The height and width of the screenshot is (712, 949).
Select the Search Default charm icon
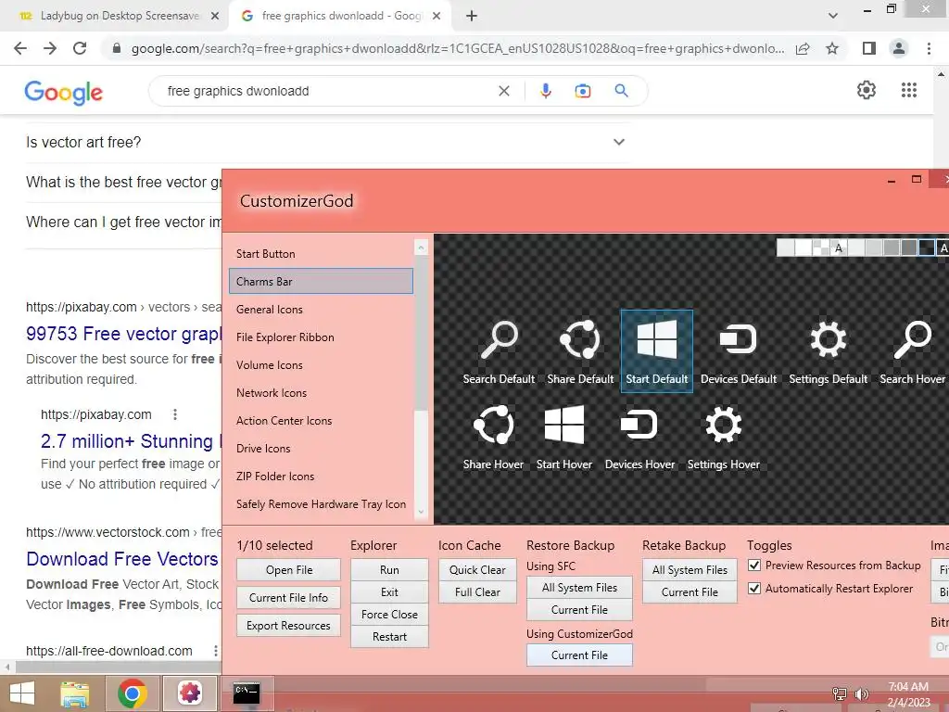pyautogui.click(x=500, y=350)
